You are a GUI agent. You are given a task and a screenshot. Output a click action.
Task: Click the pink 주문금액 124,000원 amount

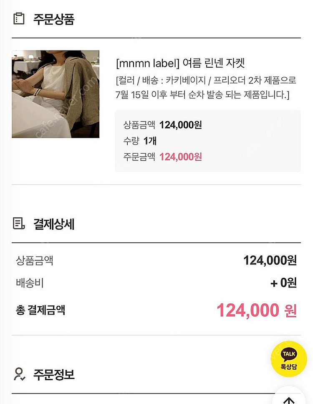[180, 157]
